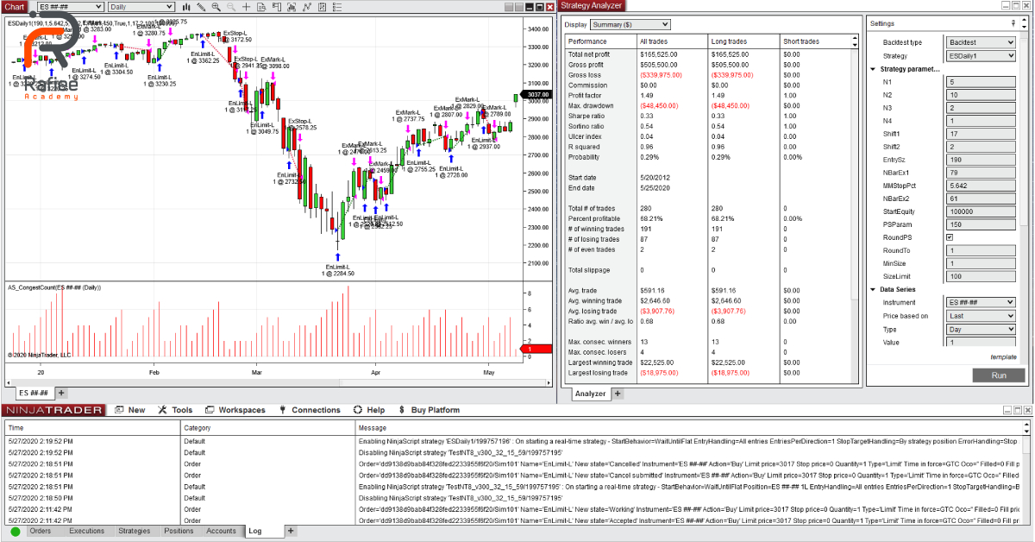Screen dimensions: 1035x542
Task: Open the Indicators icon in chart toolbar
Action: click(307, 7)
